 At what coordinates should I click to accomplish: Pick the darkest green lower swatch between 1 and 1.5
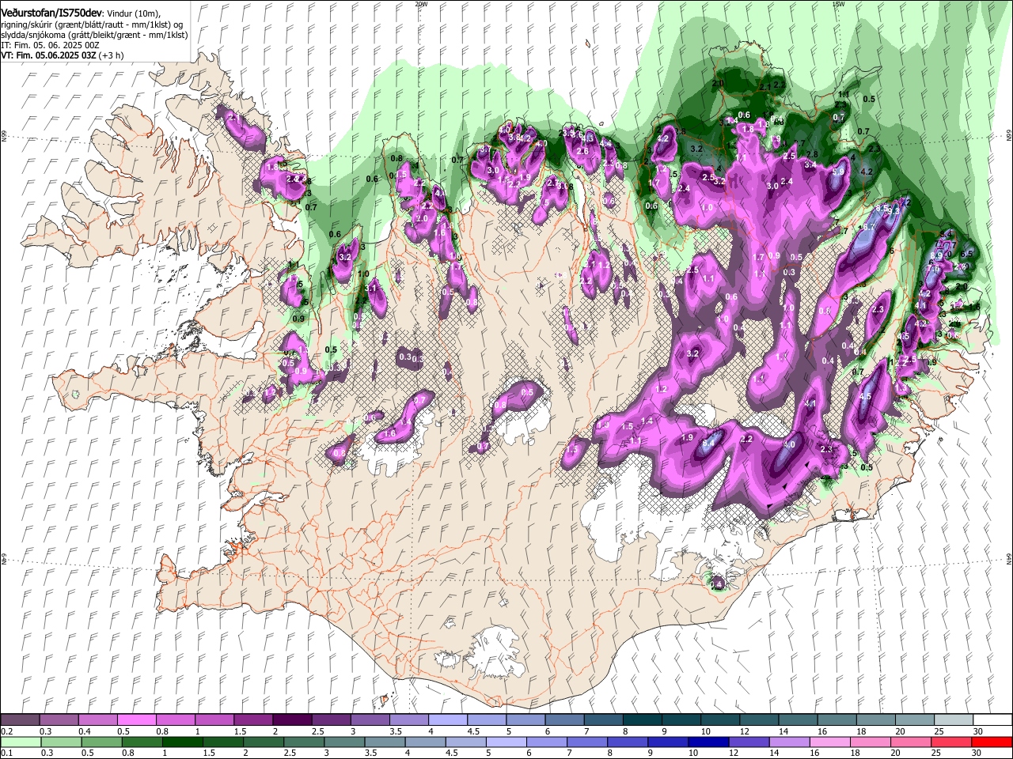[183, 742]
